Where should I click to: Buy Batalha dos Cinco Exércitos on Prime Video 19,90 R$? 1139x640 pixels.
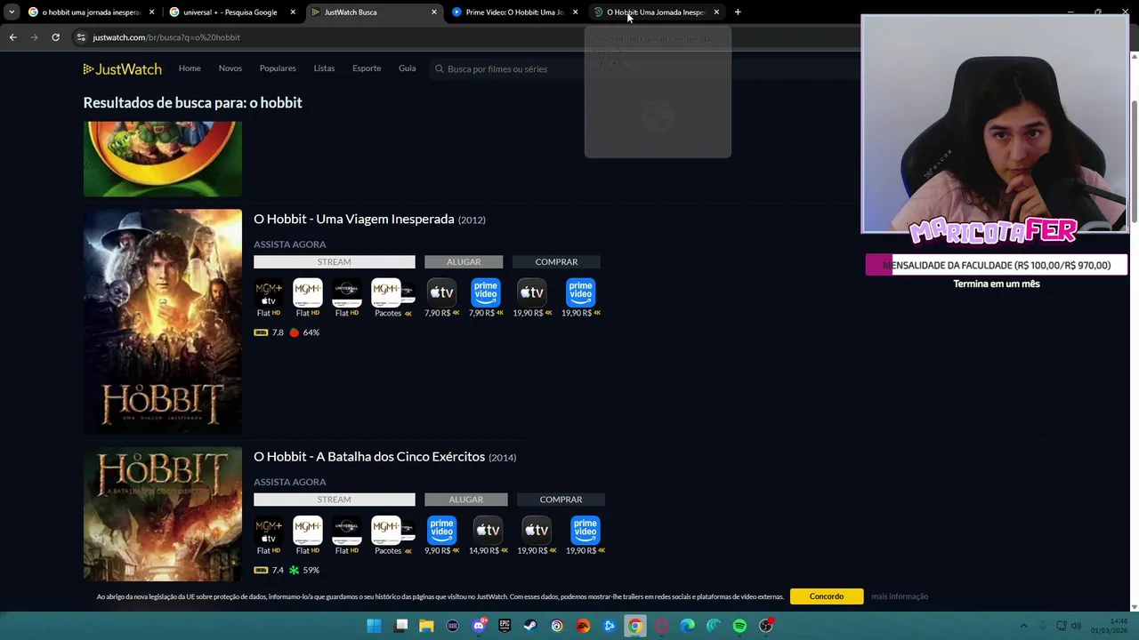click(585, 530)
